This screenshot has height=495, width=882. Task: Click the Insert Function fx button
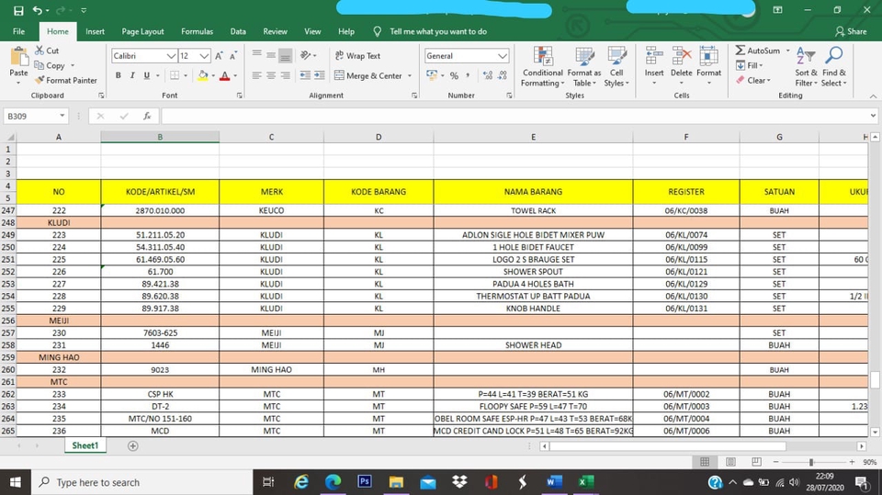coord(147,116)
